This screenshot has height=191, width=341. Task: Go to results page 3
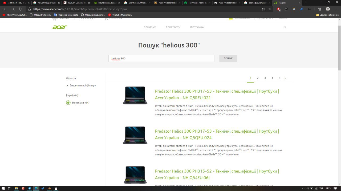click(x=265, y=78)
